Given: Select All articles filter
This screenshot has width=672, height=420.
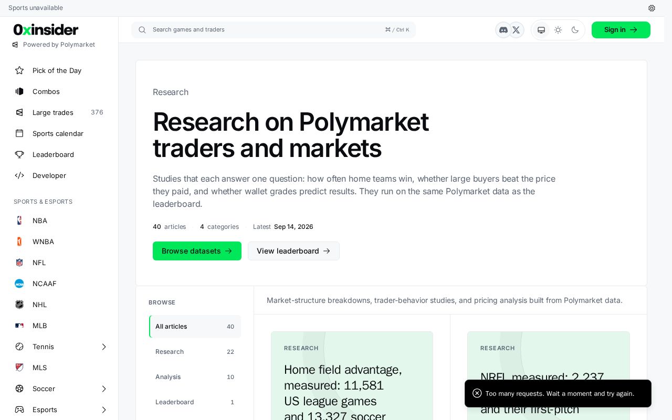Looking at the screenshot, I should [x=195, y=327].
